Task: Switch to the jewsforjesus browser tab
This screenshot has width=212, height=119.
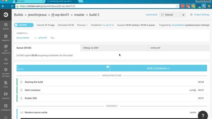Action: click(x=62, y=1)
